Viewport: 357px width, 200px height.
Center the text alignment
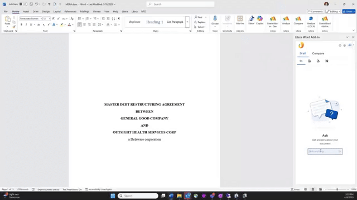[84, 24]
